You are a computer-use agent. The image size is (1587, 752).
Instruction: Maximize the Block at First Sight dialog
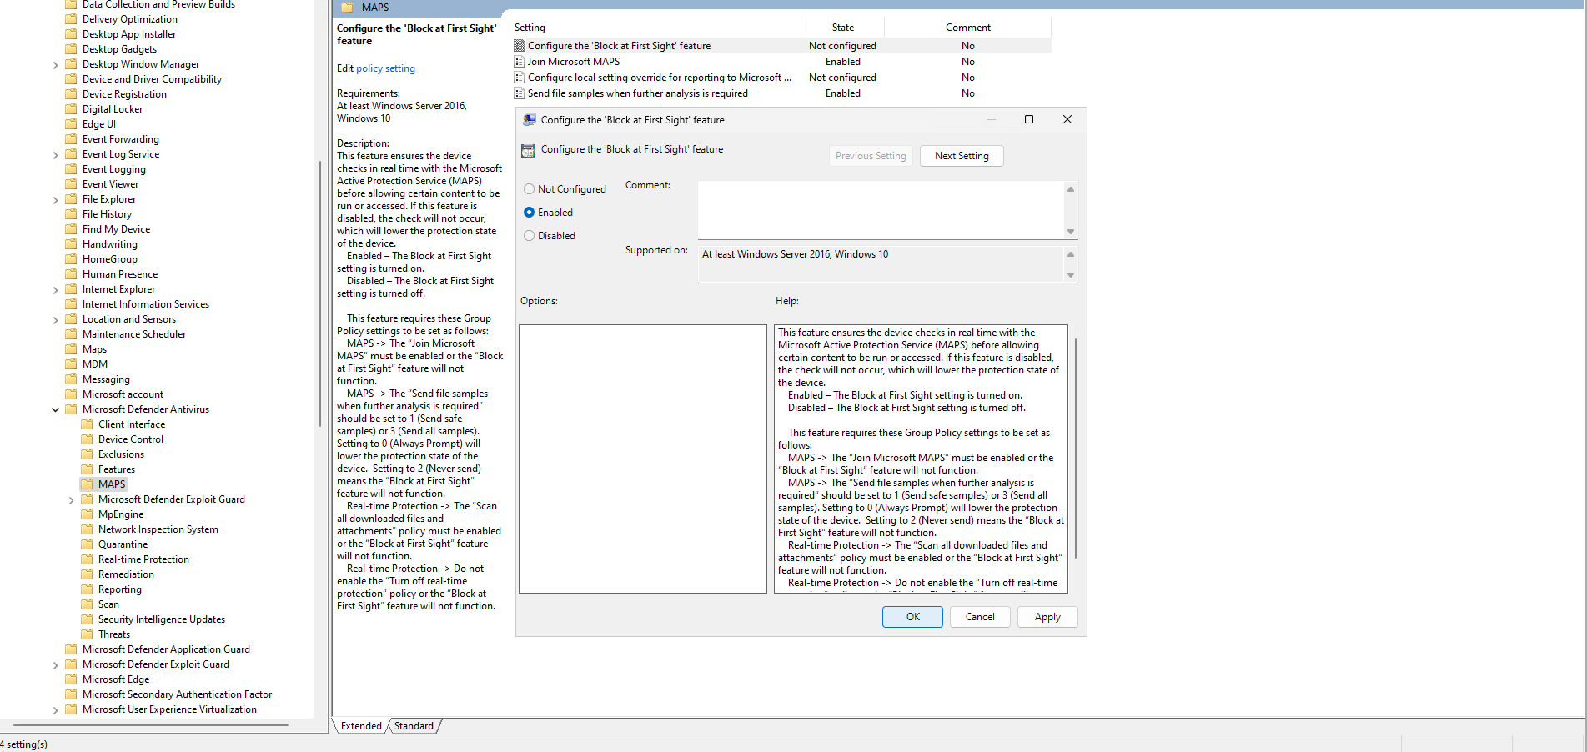(1029, 119)
